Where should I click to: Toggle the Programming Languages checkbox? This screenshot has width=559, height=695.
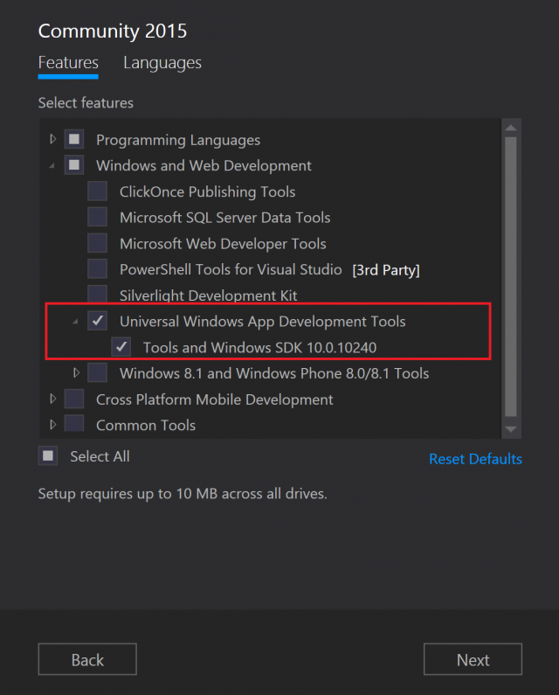(x=74, y=139)
